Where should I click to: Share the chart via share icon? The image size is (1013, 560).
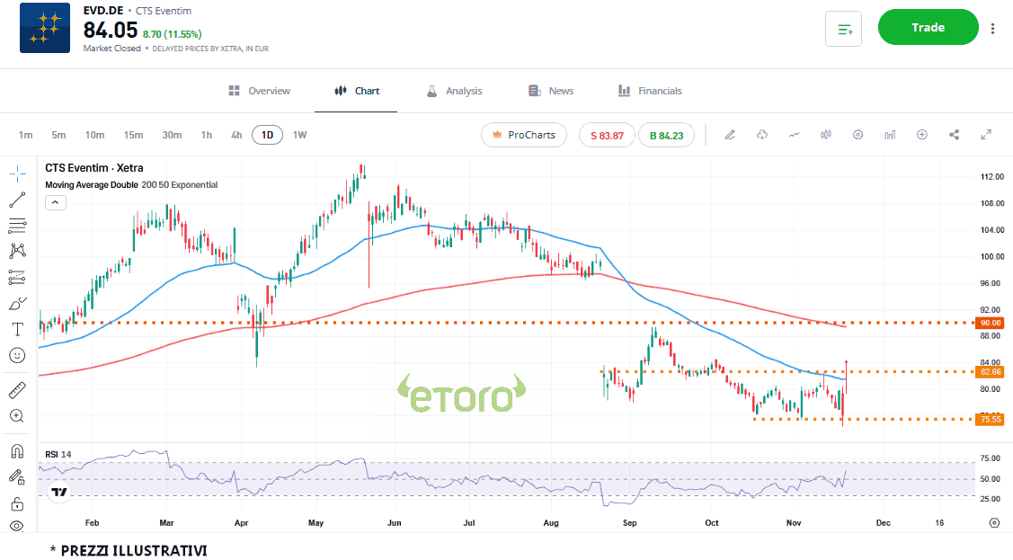tap(954, 135)
